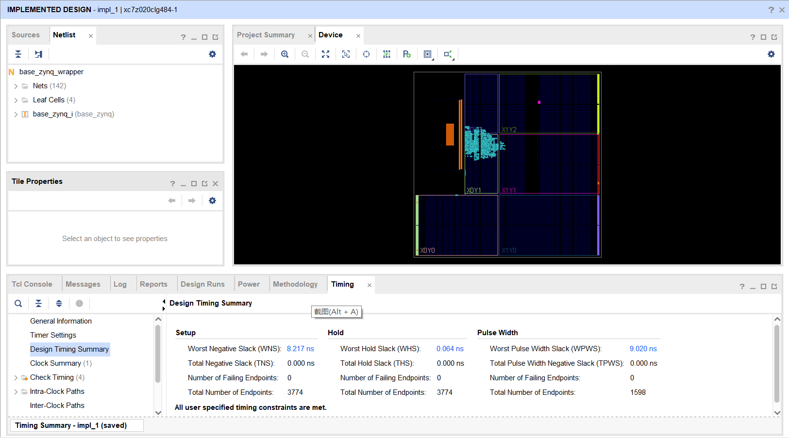The image size is (789, 438).
Task: Switch to the Project Summary tab
Action: [x=266, y=35]
